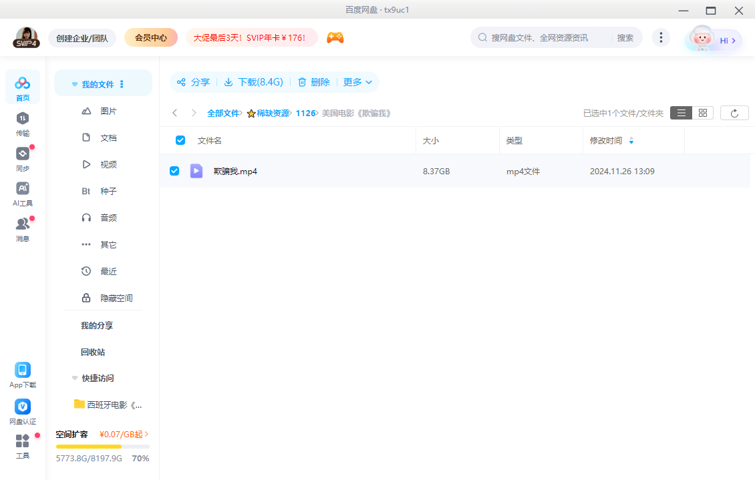Open 回收站 recycle bin
The image size is (755, 480).
tap(92, 352)
